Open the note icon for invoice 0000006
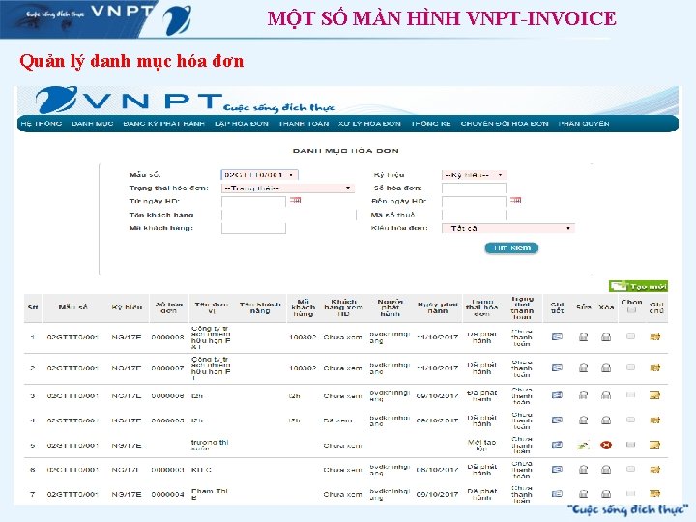Screen dimensions: 696x522 pyautogui.click(x=655, y=395)
